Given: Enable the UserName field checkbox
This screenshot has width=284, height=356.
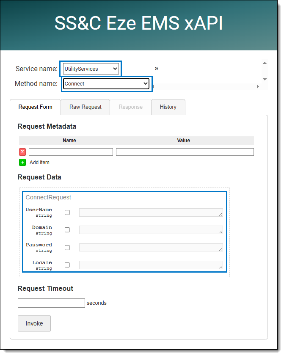Looking at the screenshot, I should click(x=67, y=212).
